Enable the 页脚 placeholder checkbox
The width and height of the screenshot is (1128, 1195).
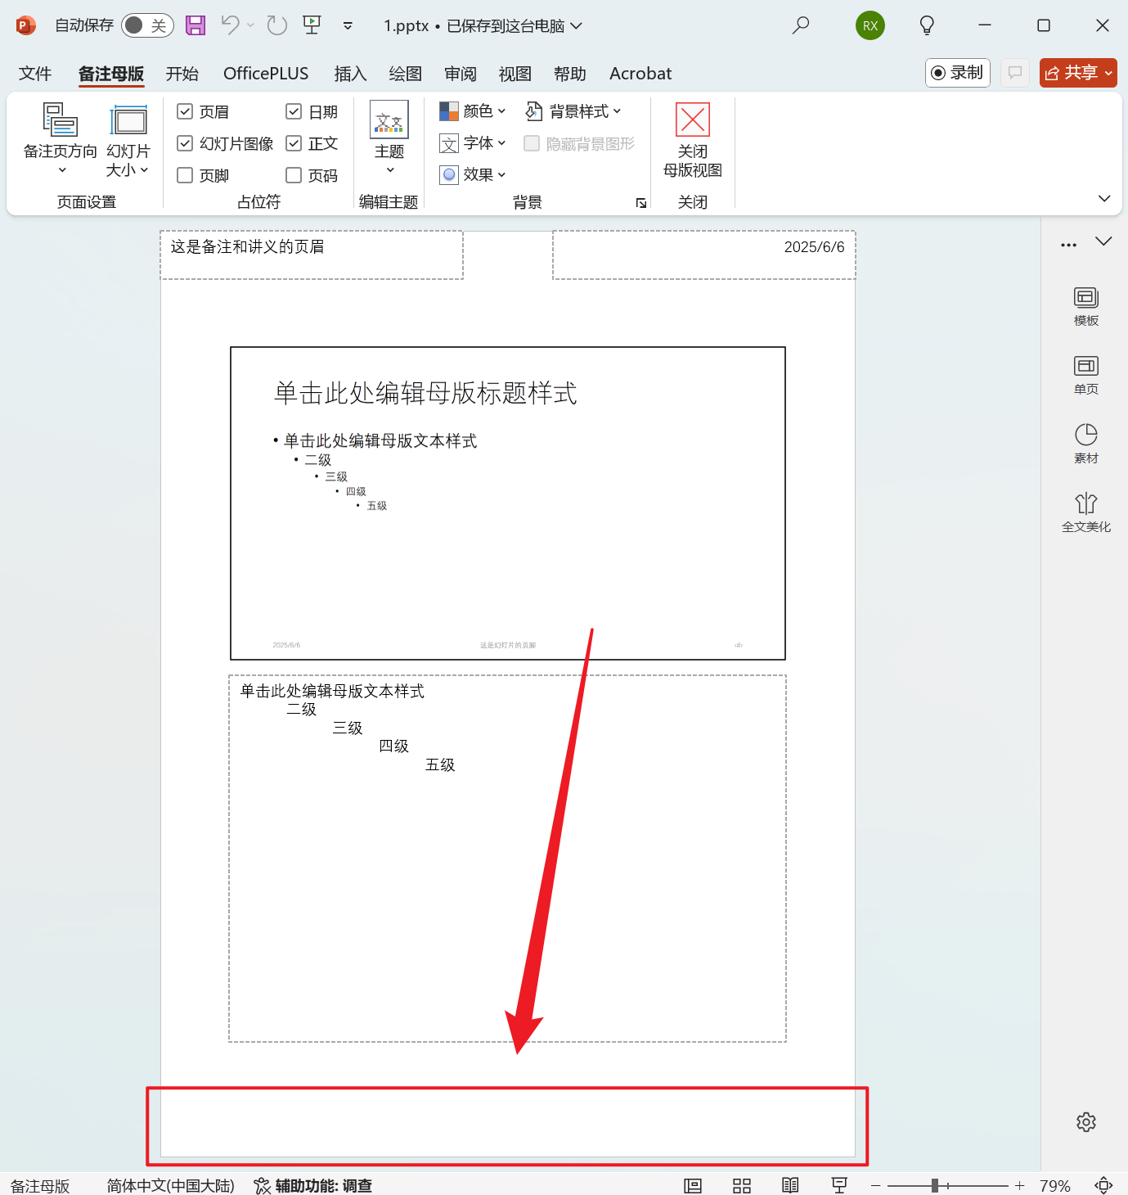[x=186, y=175]
